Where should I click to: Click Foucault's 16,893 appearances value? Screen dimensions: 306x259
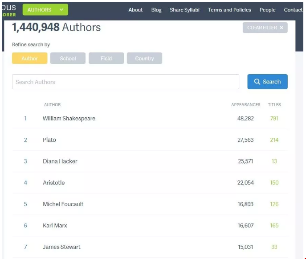click(245, 204)
